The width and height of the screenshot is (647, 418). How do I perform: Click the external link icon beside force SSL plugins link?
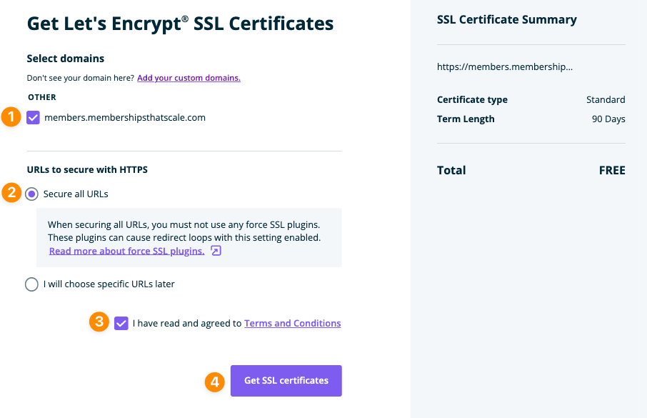click(216, 250)
